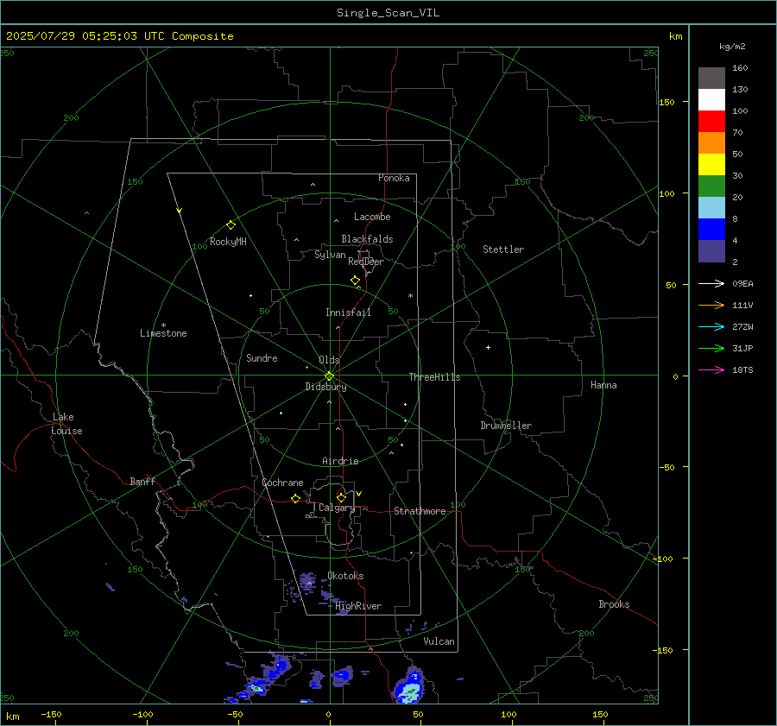Click the yellow diamond marker below RedDeer
Screen dimensions: 777x726
(x=355, y=281)
